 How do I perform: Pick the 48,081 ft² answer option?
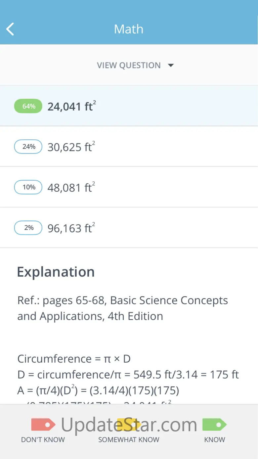(71, 187)
